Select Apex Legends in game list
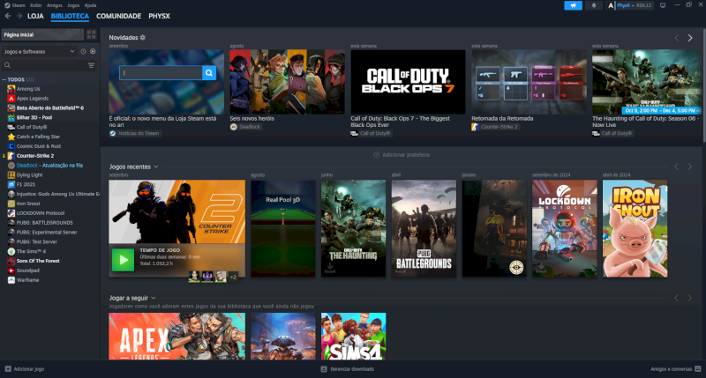This screenshot has height=378, width=706. pyautogui.click(x=33, y=99)
